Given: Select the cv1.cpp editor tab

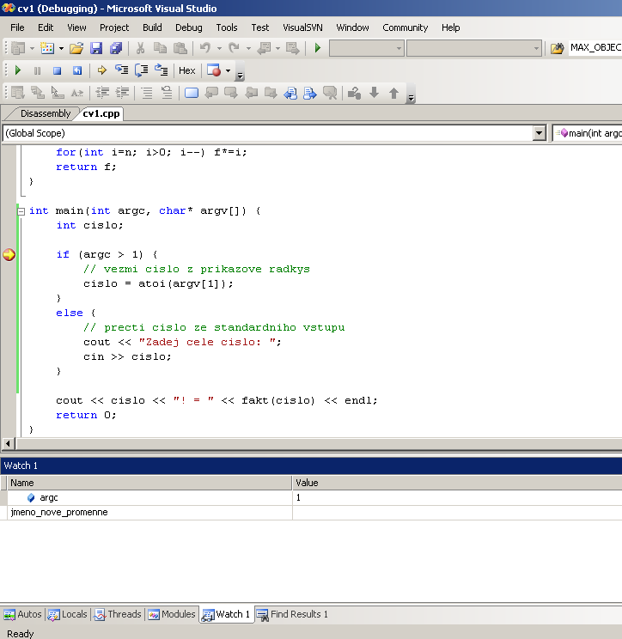Looking at the screenshot, I should coord(101,113).
